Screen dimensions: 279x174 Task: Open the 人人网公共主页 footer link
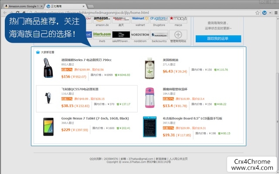pyautogui.click(x=178, y=159)
